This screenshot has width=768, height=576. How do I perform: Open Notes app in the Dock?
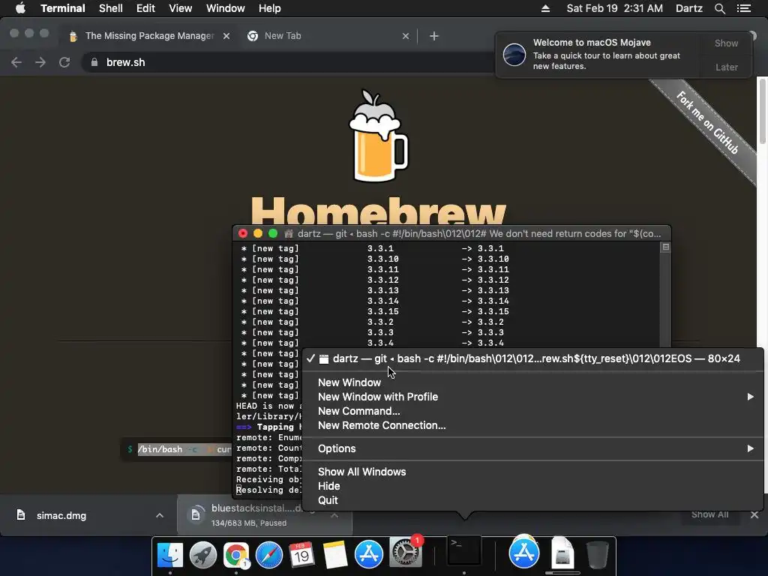pos(335,554)
